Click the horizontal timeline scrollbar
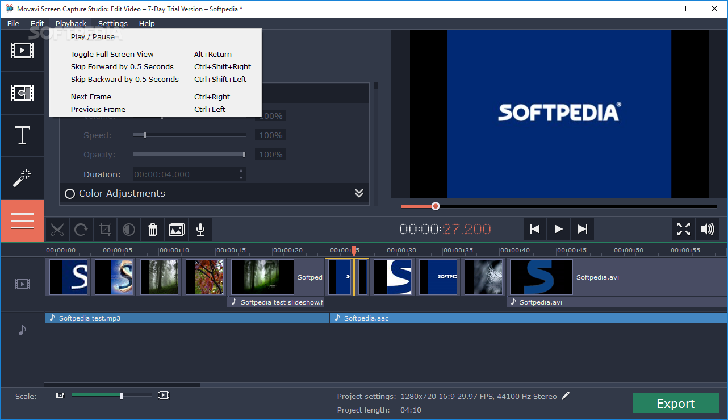 pyautogui.click(x=123, y=385)
